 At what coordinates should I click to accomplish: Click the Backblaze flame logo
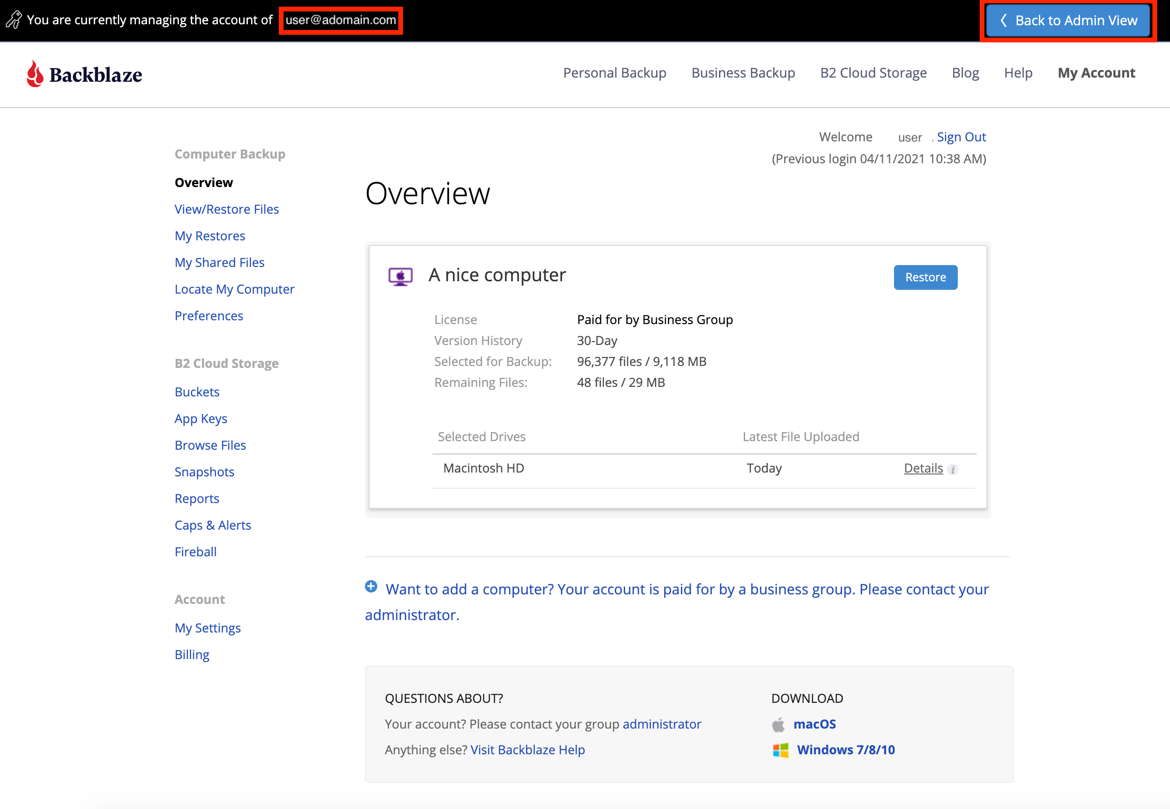point(35,74)
